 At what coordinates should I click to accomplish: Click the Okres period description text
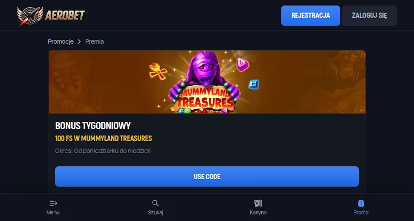103,151
